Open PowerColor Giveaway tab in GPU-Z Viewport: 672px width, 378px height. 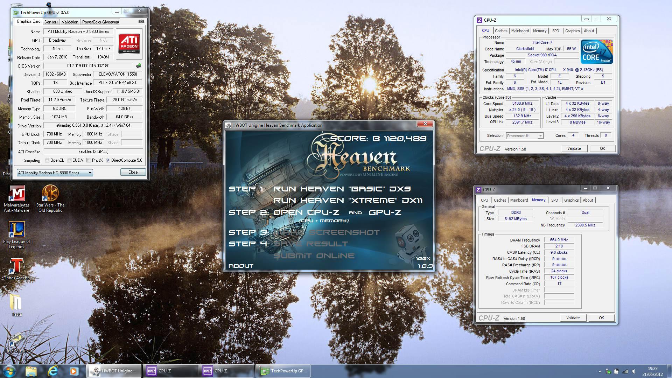point(100,22)
